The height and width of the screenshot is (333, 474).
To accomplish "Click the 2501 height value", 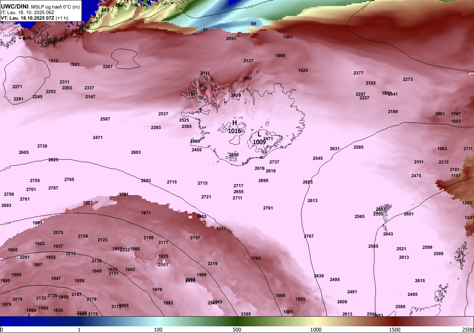I will coord(163,265).
